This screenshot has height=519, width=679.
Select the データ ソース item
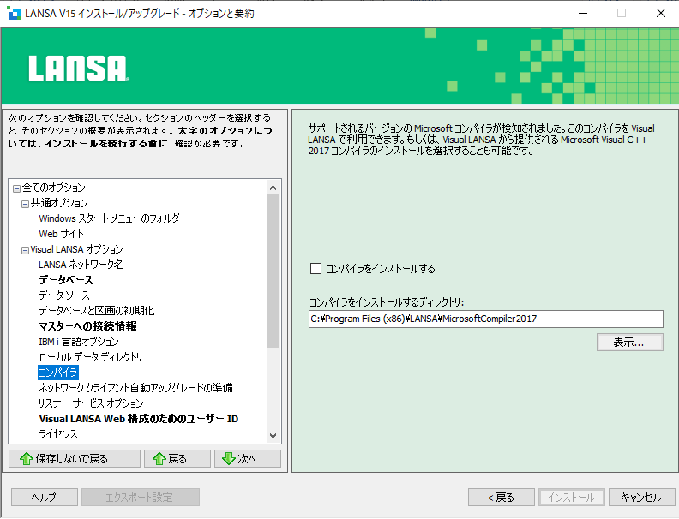coord(64,295)
